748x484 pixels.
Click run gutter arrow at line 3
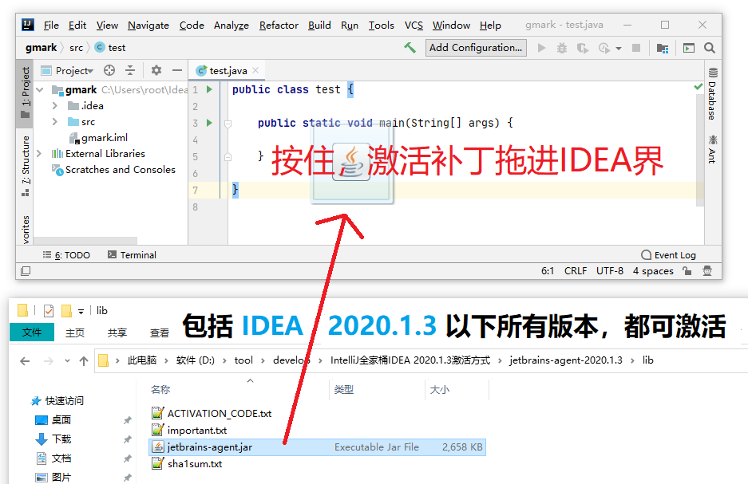(209, 123)
